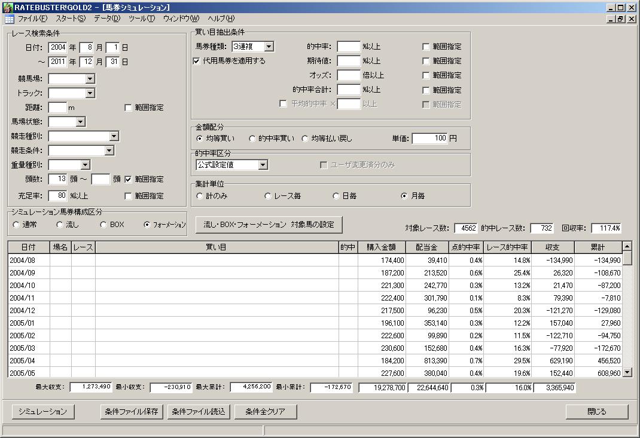Select the 2005/04 result row

pos(315,361)
